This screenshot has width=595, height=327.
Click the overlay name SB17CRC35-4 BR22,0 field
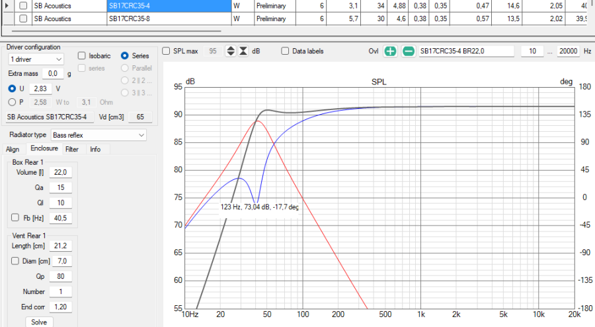point(466,51)
